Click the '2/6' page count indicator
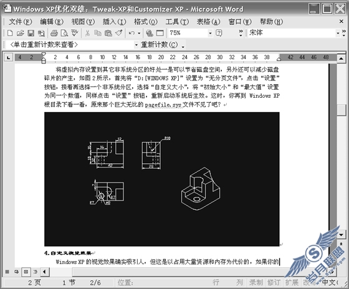Viewport: 349px width, 289px height. (95, 283)
